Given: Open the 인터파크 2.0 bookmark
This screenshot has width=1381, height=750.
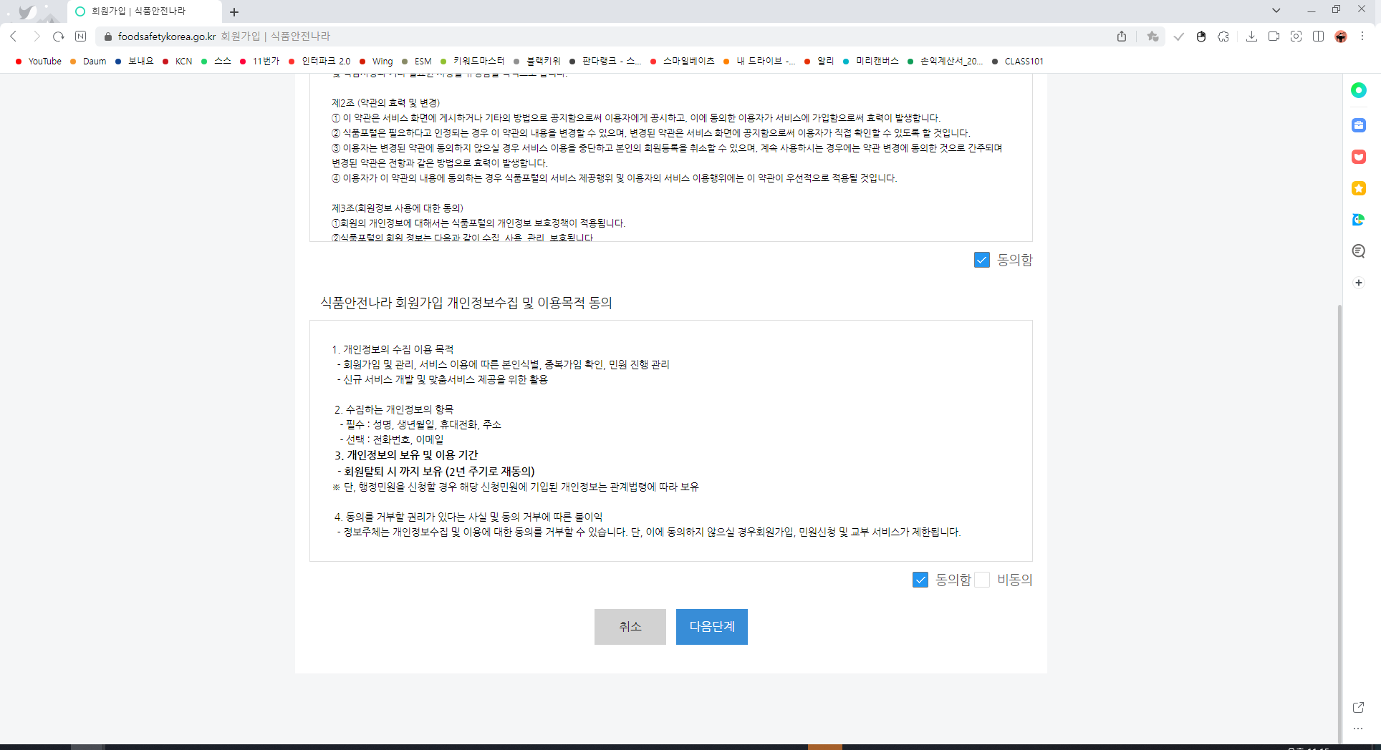Looking at the screenshot, I should (x=319, y=62).
